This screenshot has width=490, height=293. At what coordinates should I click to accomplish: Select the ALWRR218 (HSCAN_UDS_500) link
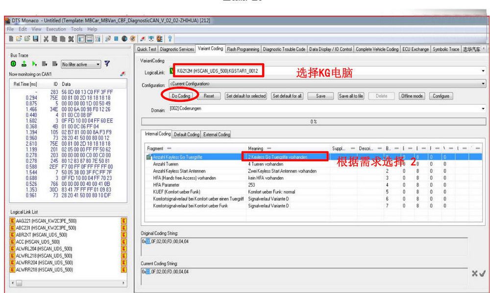45,269
